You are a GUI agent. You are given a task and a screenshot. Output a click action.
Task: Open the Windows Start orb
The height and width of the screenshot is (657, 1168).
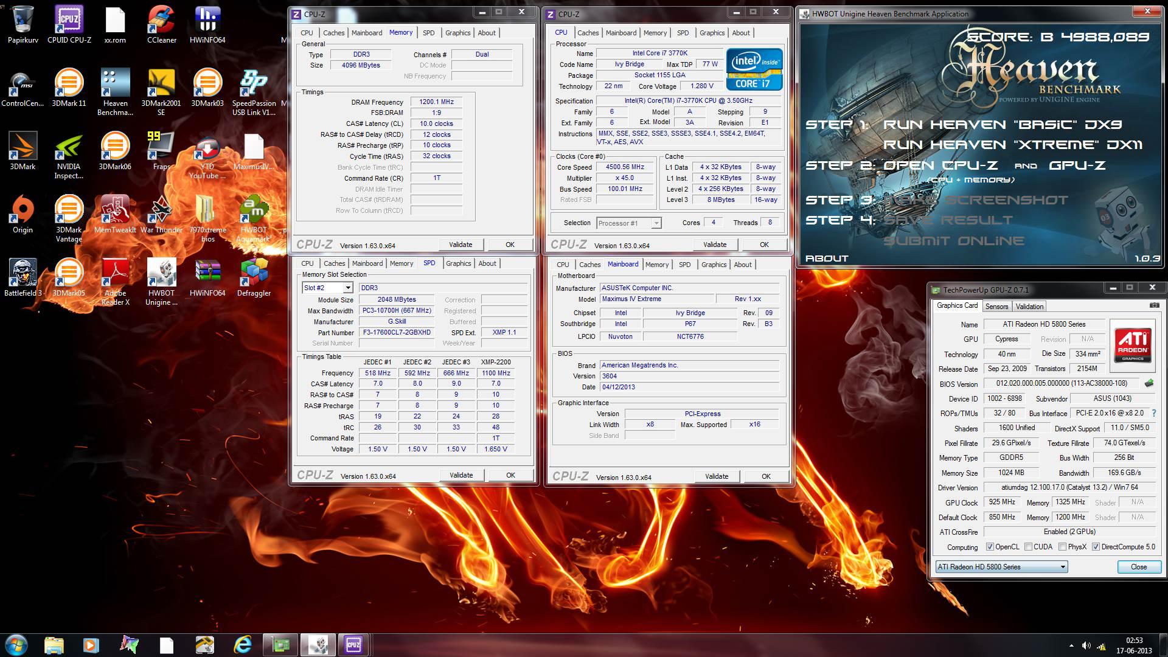coord(16,645)
